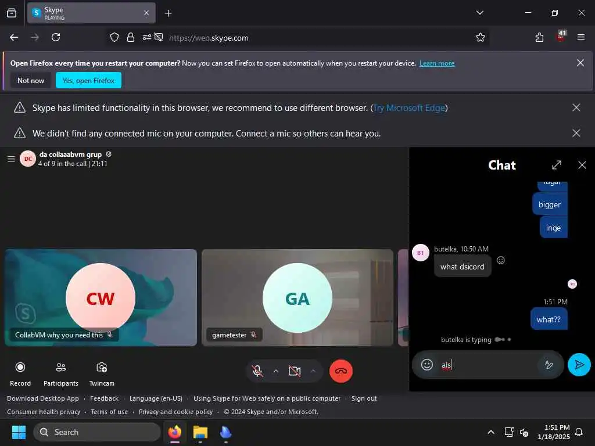Open the Skype hamburger sidebar menu
This screenshot has width=595, height=446.
point(12,159)
